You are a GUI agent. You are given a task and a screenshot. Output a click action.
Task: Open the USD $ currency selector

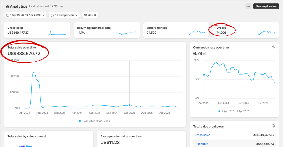90,15
